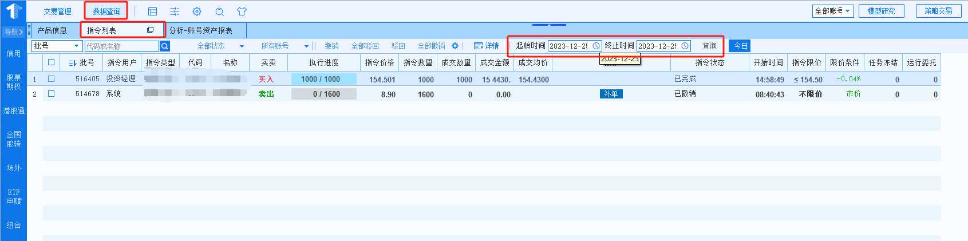Switch to 数据查询 menu
This screenshot has width=968, height=241.
point(106,11)
